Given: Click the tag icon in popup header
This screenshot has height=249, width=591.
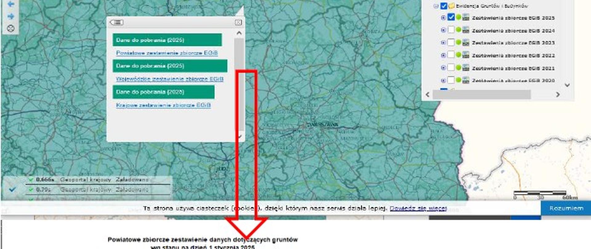Looking at the screenshot, I should (x=117, y=22).
